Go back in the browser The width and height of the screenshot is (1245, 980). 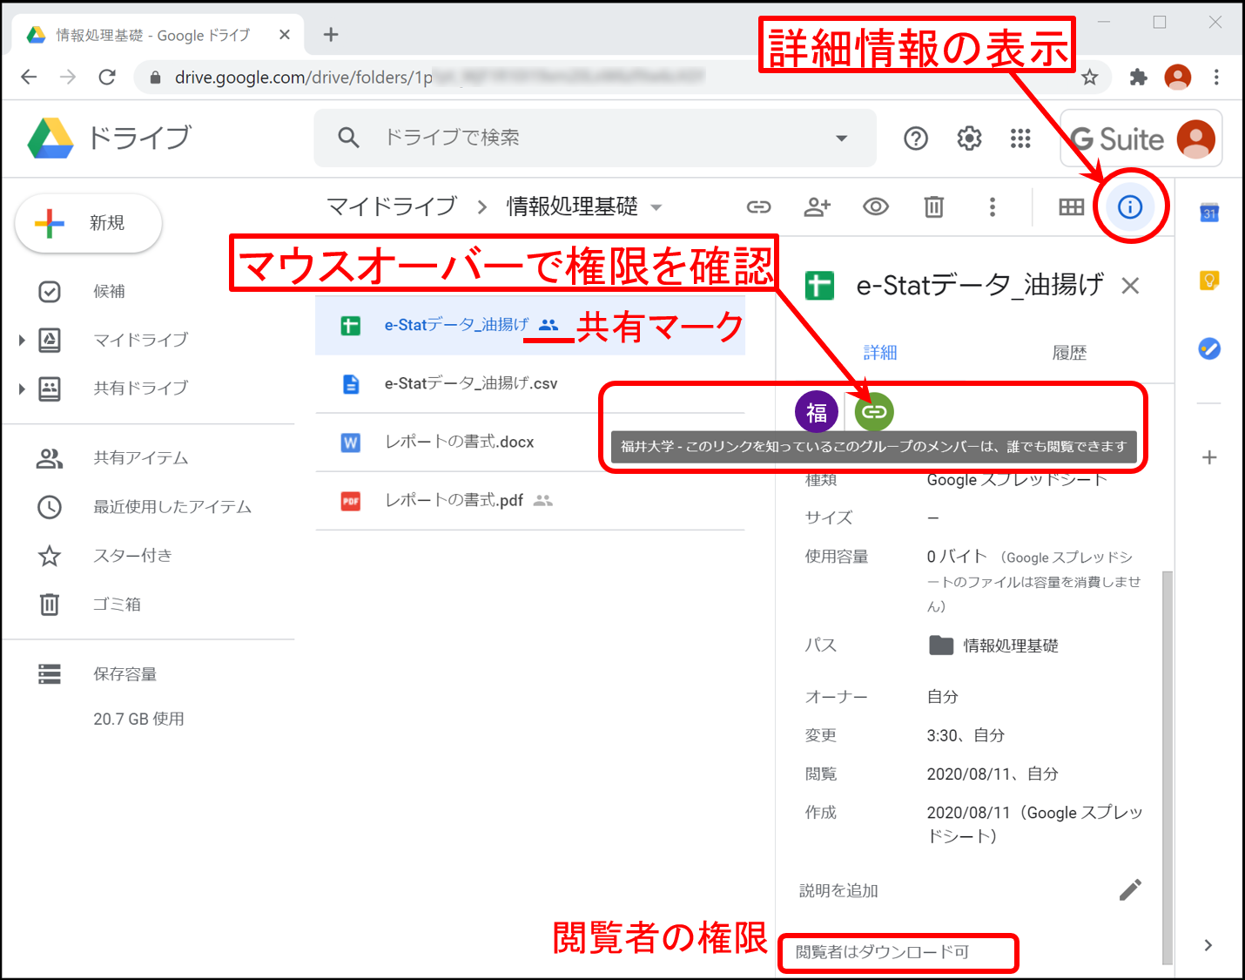click(x=29, y=78)
